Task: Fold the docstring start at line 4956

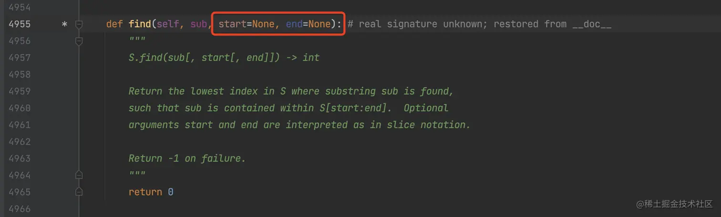Action: coord(79,41)
